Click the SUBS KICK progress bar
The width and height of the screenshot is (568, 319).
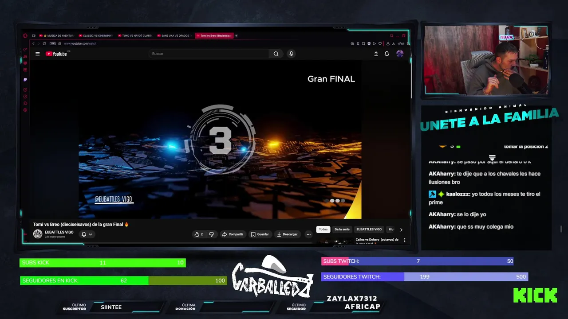103,263
